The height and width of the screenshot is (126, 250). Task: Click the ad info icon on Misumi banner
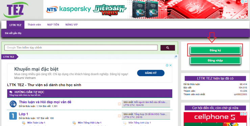click(x=167, y=65)
